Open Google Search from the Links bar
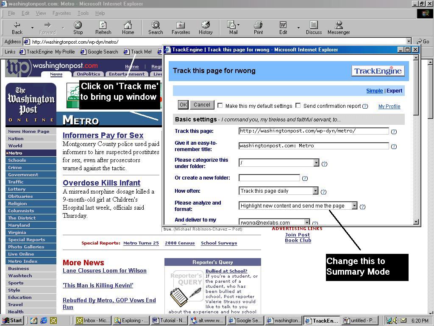 coord(99,52)
